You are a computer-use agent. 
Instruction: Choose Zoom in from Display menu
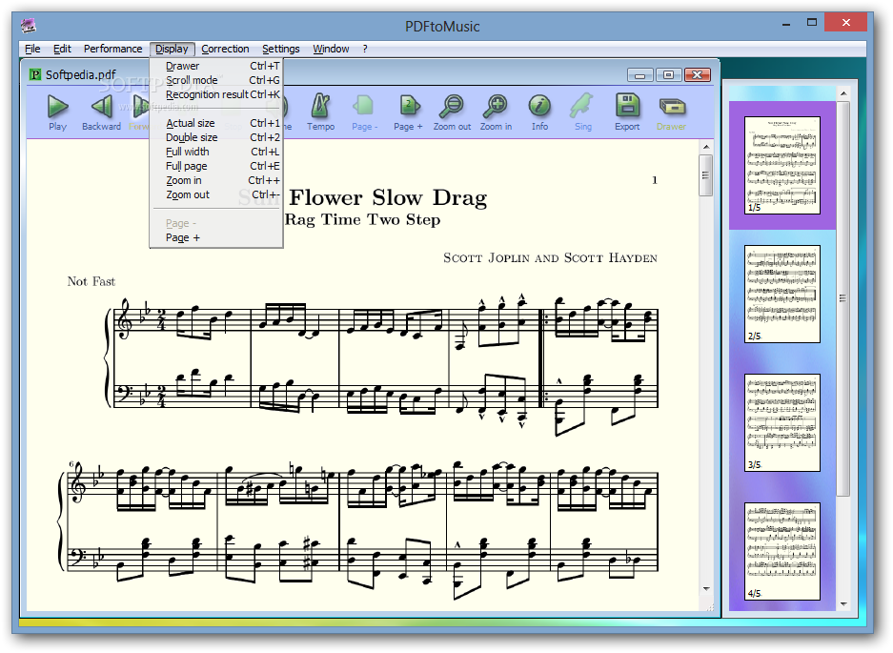coord(216,180)
